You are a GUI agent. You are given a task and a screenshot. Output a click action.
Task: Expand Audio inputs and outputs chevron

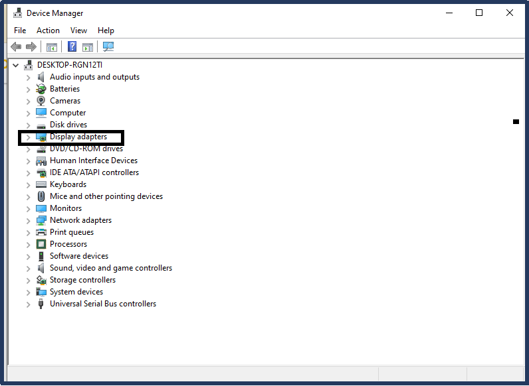click(x=29, y=78)
